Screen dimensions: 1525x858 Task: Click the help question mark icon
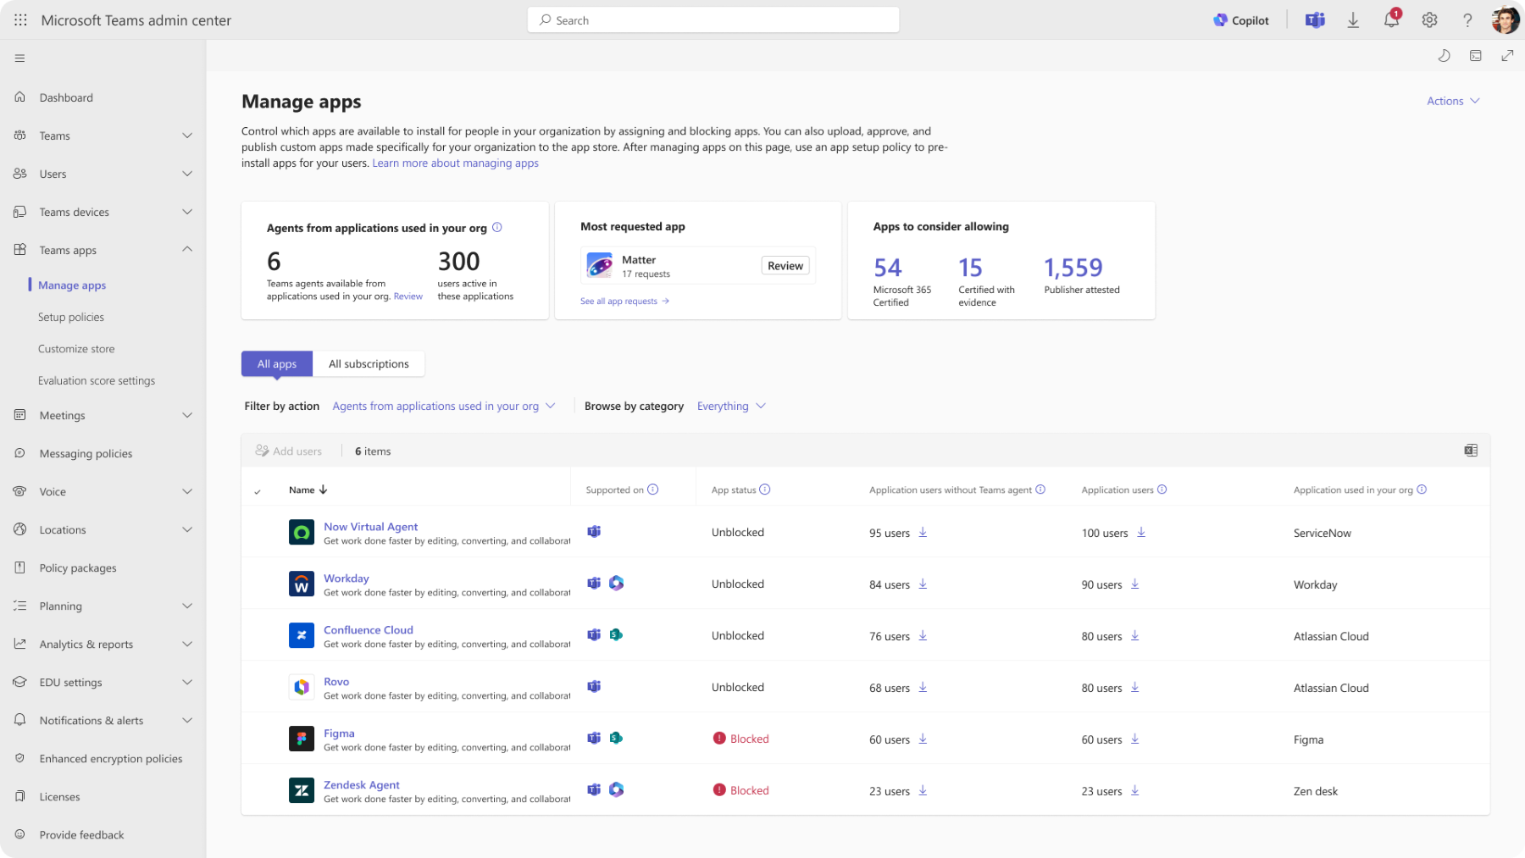pyautogui.click(x=1468, y=20)
